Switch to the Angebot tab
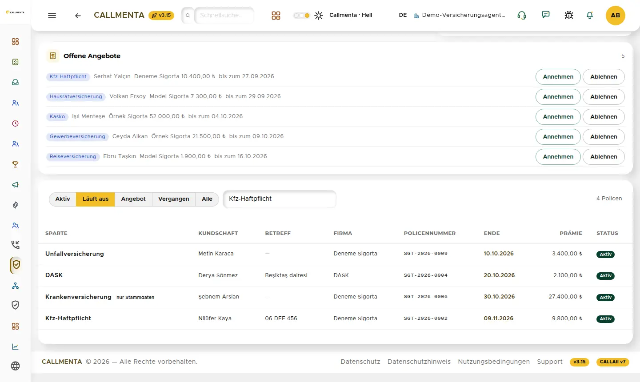Screen dimensions: 640x382 [x=133, y=199]
